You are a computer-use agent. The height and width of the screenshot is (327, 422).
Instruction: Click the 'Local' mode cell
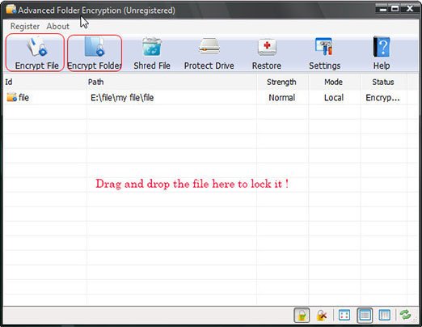coord(334,97)
